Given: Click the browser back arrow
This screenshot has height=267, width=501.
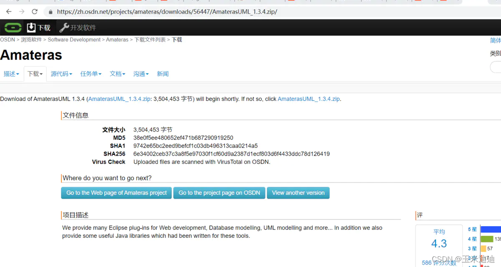Looking at the screenshot, I should click(x=9, y=12).
